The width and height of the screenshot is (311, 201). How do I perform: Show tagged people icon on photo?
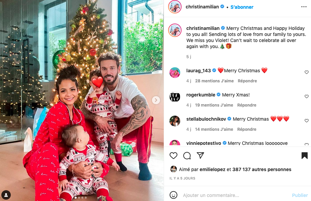click(x=6, y=195)
